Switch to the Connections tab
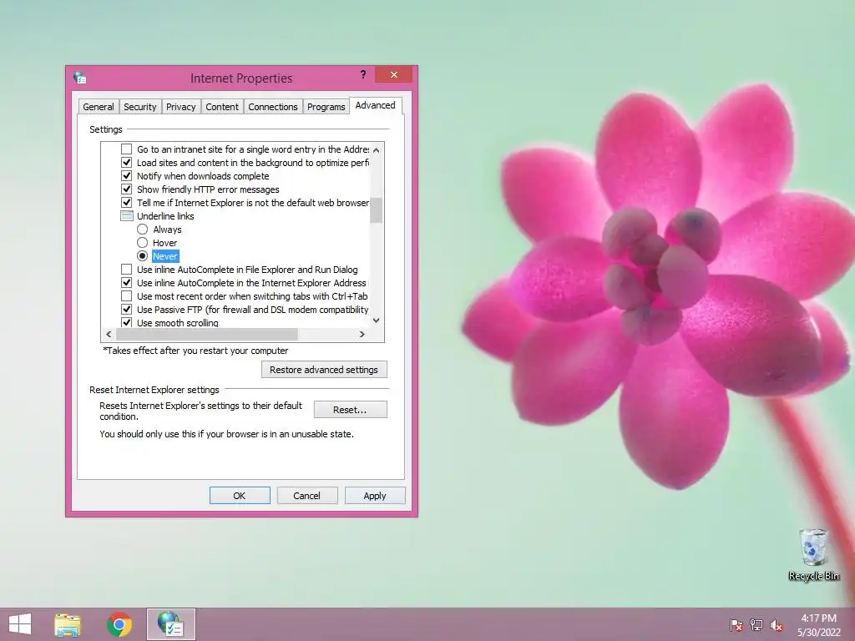This screenshot has width=855, height=641. pos(273,107)
